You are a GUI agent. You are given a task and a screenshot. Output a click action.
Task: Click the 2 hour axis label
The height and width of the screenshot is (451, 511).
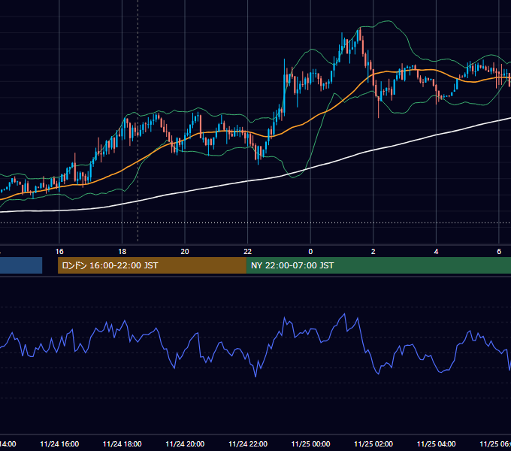[373, 252]
